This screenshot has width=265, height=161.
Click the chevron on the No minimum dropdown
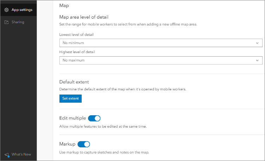click(x=257, y=43)
